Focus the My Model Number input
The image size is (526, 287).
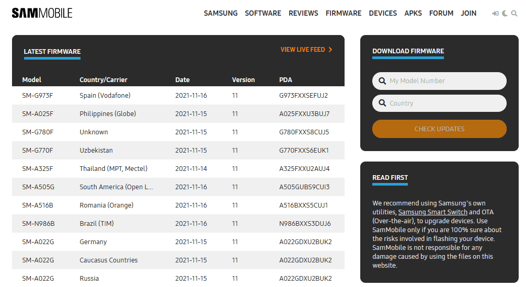tap(439, 81)
